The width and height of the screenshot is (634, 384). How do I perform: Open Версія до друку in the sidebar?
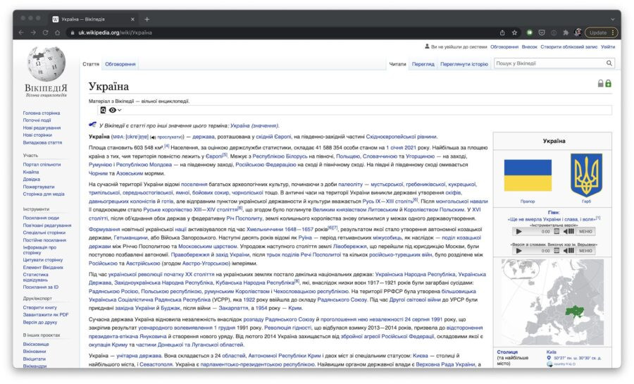click(x=40, y=323)
